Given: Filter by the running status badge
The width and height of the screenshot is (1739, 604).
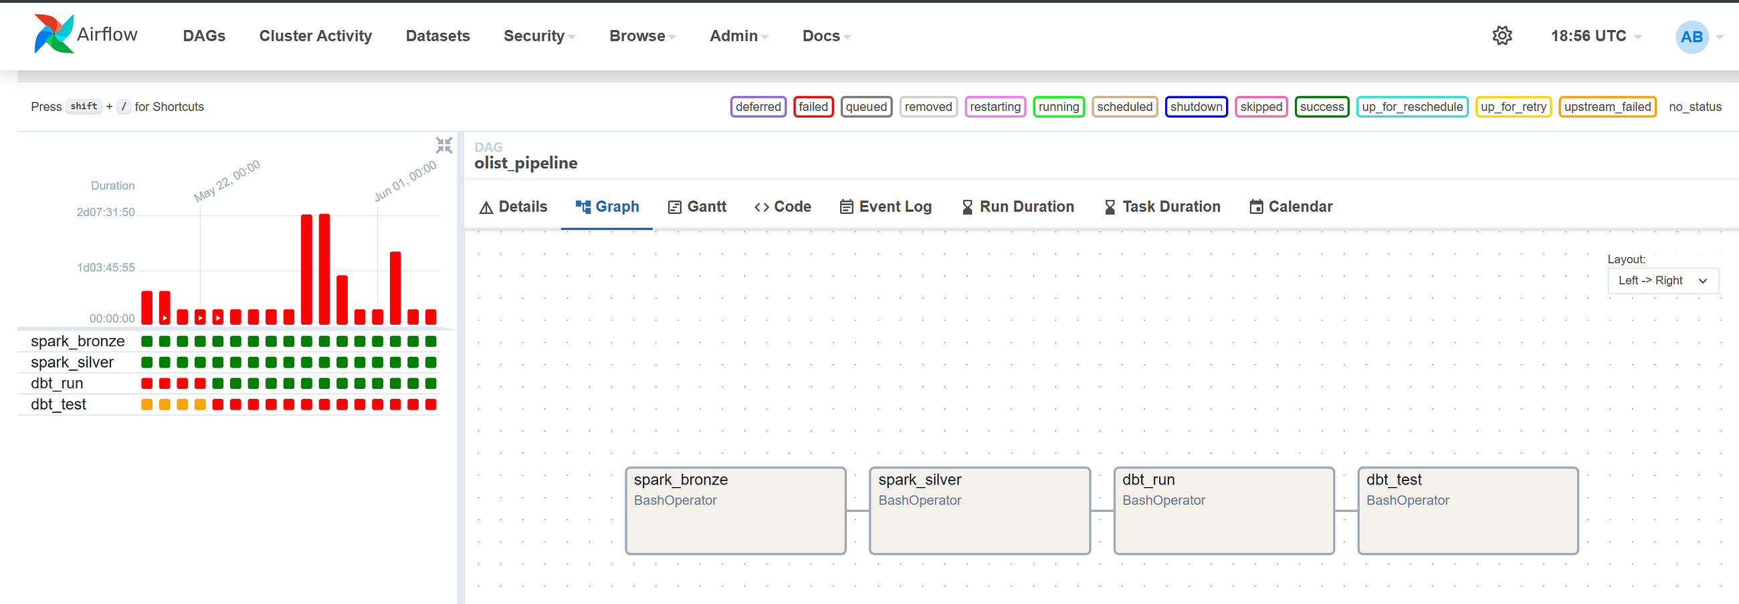Looking at the screenshot, I should click(1059, 106).
